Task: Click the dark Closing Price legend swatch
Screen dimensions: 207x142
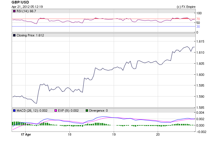Action: 14,35
